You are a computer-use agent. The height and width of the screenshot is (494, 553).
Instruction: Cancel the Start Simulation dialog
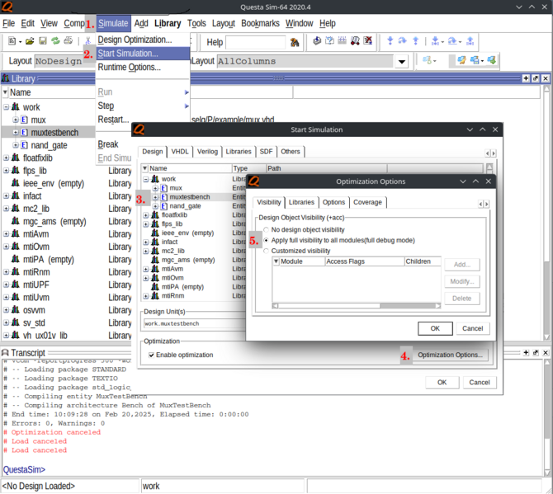tap(480, 383)
